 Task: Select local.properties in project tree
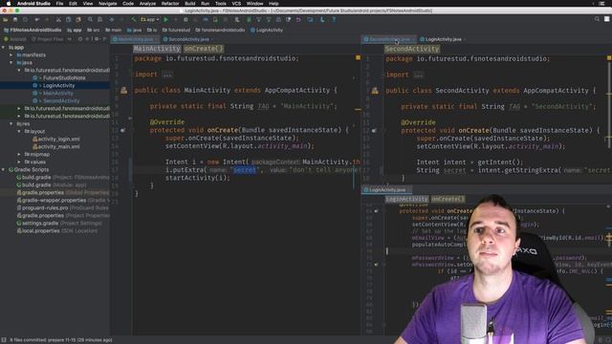coord(40,231)
